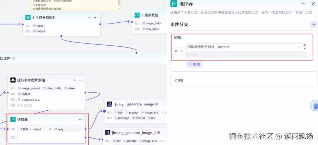
Task: Click the key input of jimeng_generate_image_1
Action: pos(117,141)
